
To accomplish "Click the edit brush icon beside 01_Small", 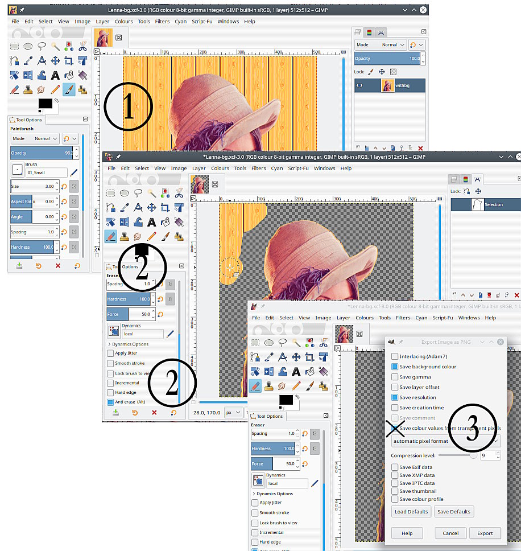I will pos(74,172).
